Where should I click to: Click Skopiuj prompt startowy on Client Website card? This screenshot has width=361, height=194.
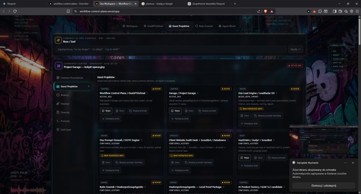[198, 163]
